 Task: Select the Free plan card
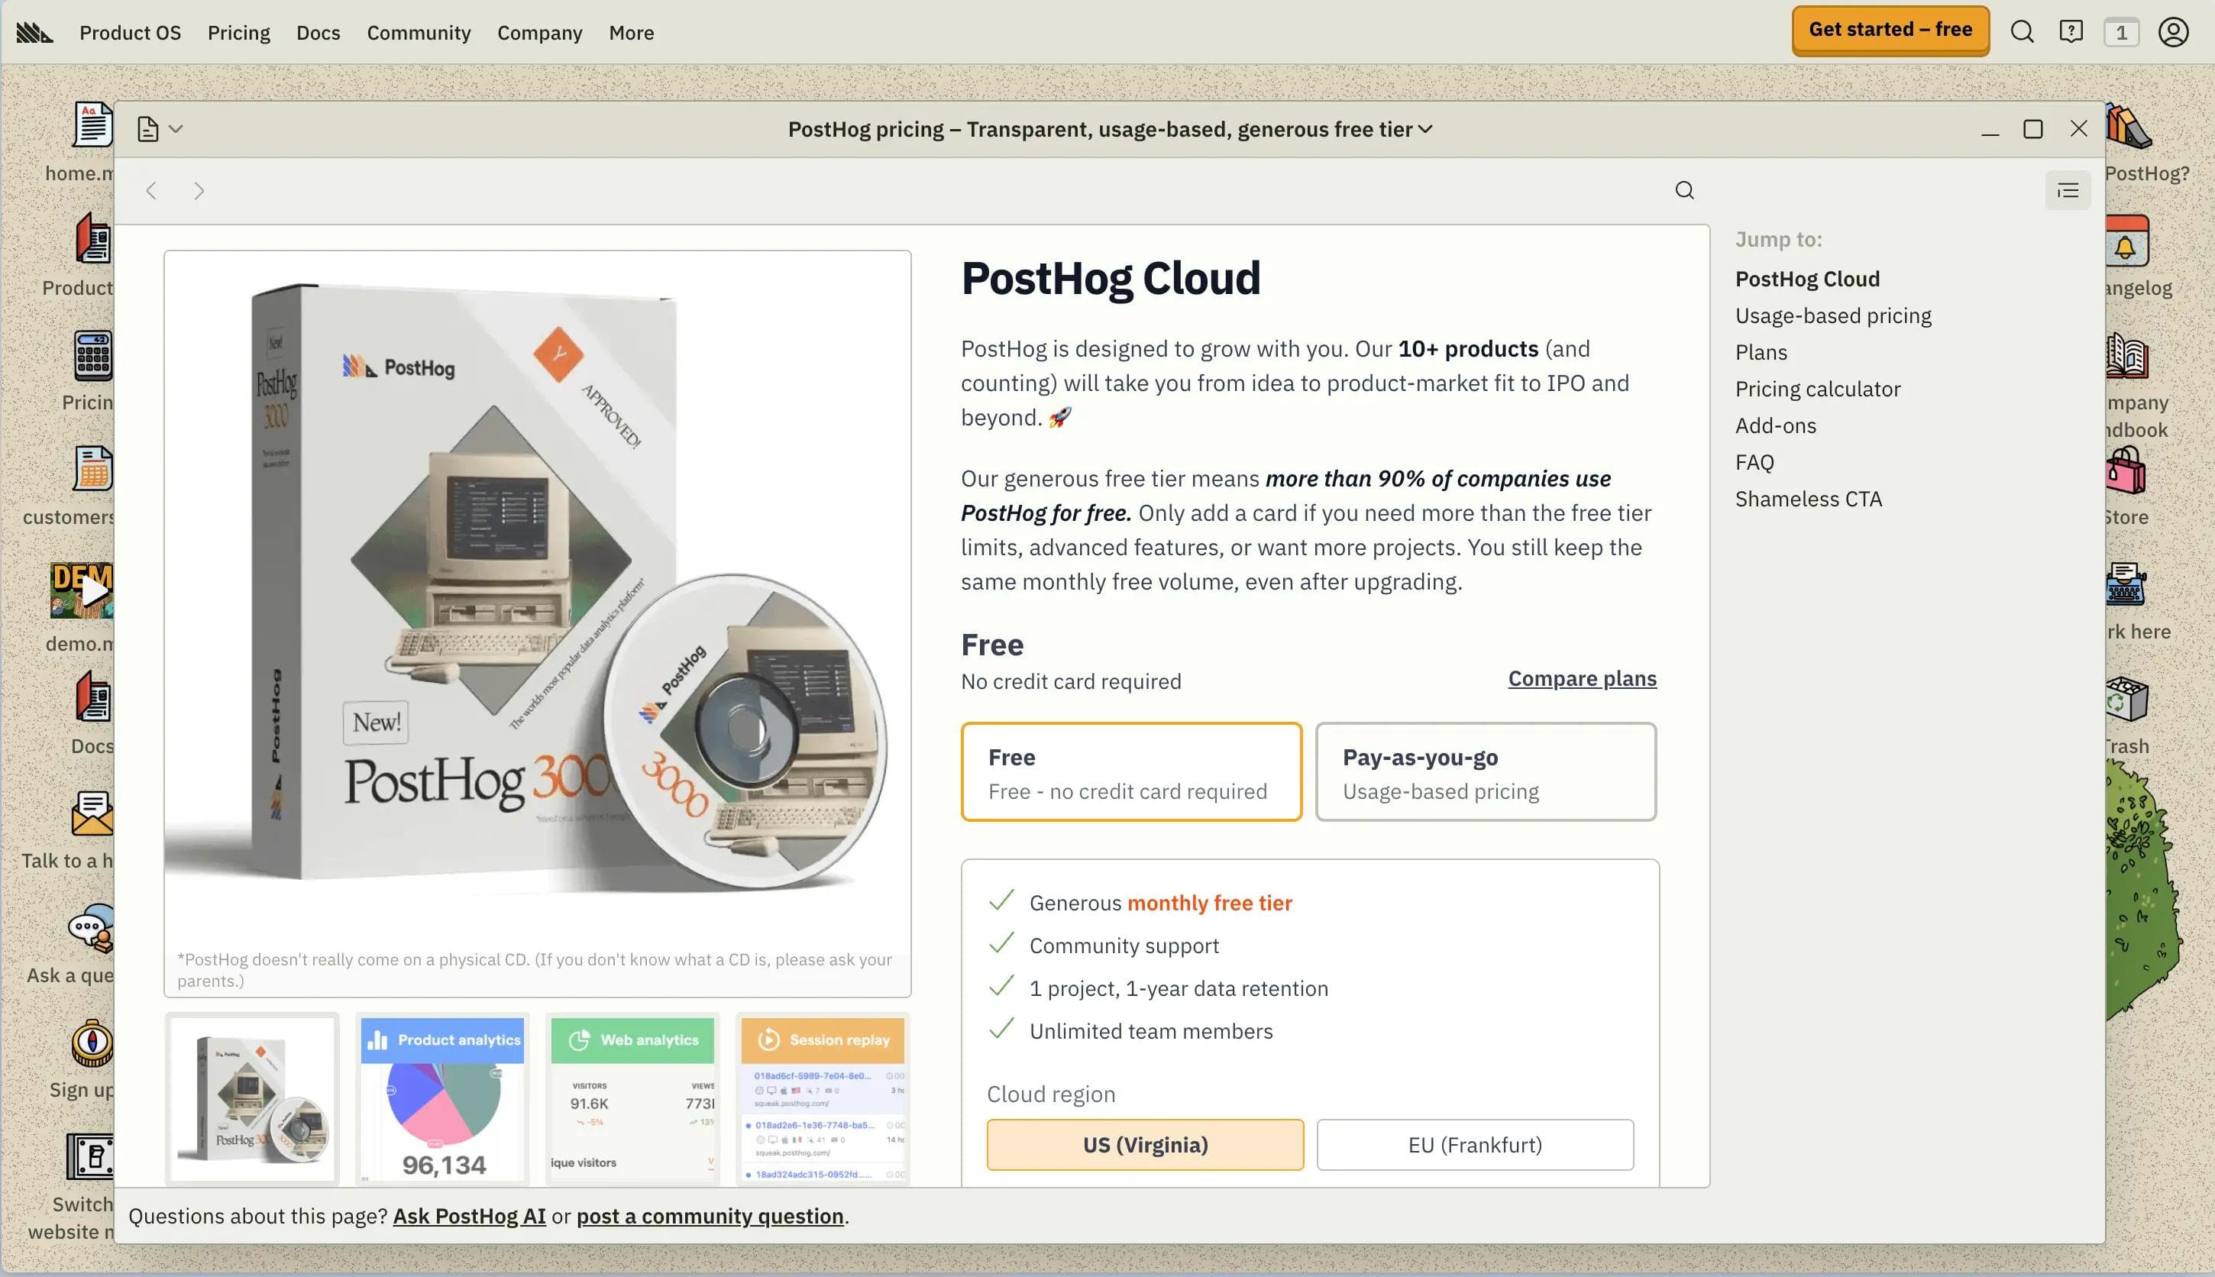tap(1131, 772)
